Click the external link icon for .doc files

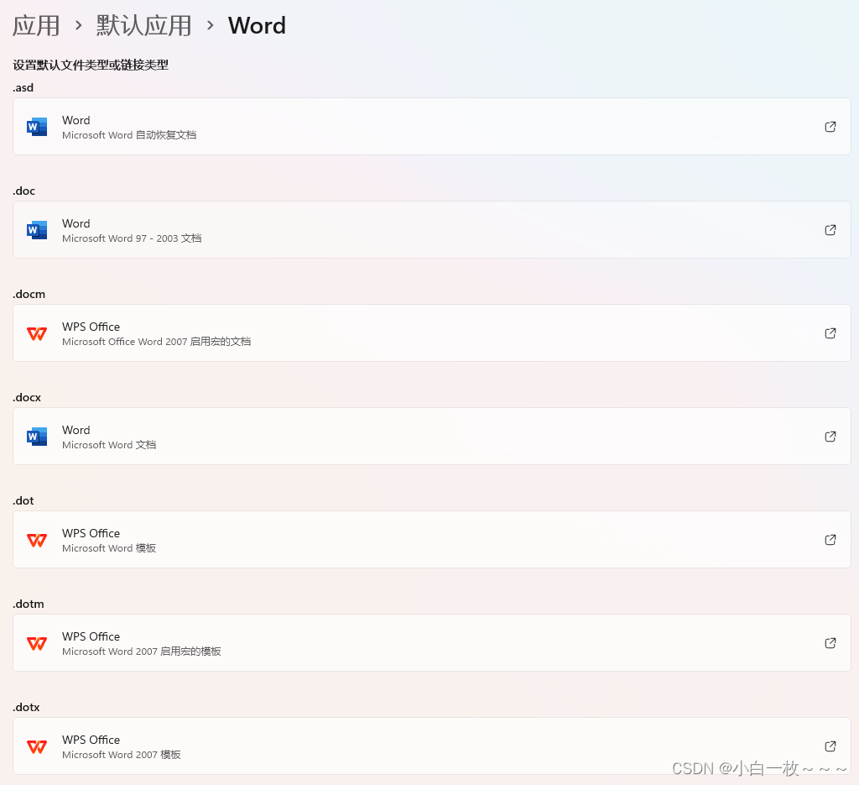[x=830, y=229]
